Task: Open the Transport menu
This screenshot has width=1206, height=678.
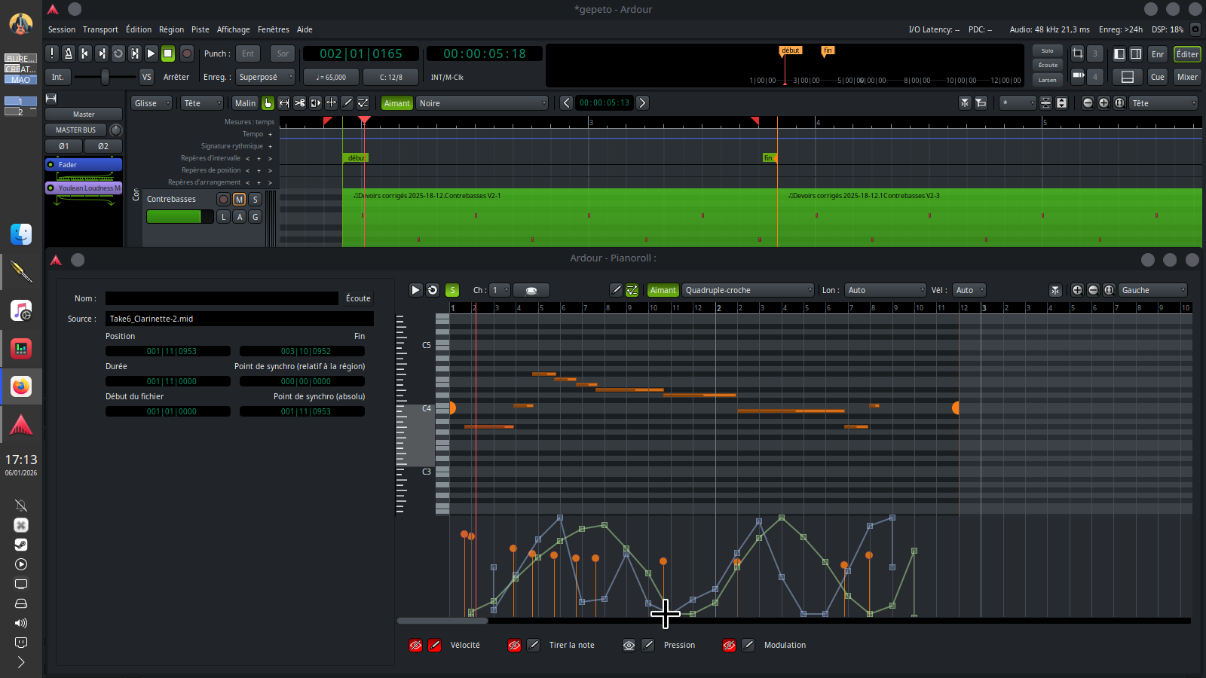Action: click(x=100, y=29)
